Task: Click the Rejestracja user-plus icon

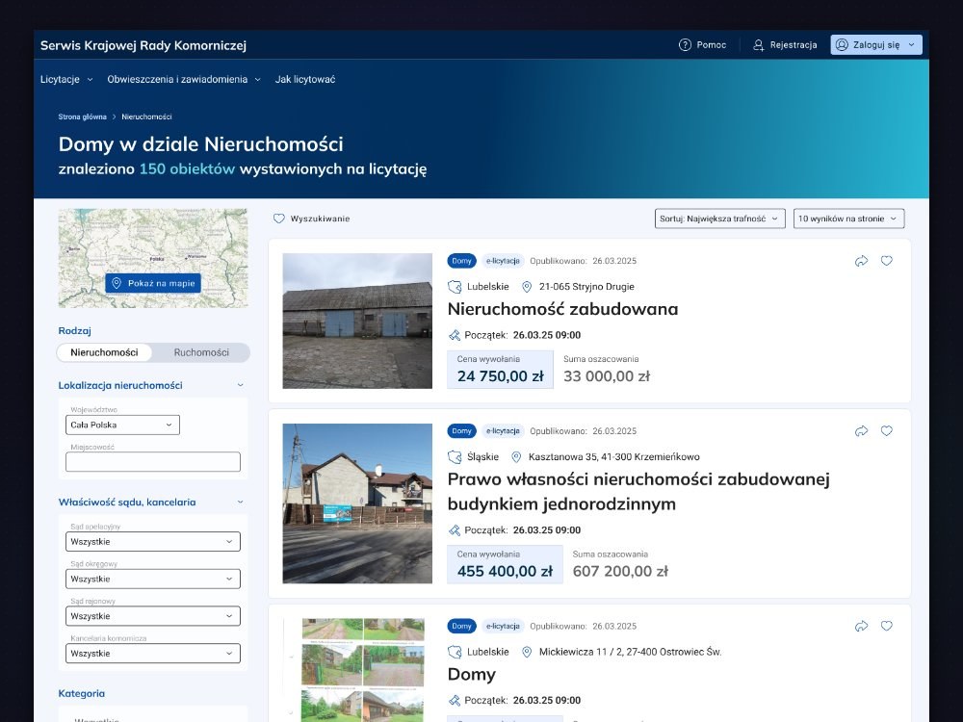Action: (x=759, y=45)
